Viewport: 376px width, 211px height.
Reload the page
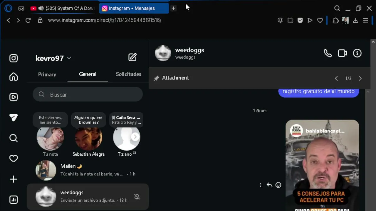click(28, 20)
